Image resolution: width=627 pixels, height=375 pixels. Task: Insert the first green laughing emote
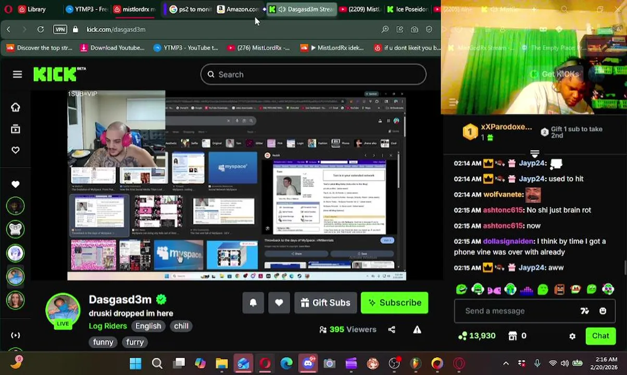(461, 289)
